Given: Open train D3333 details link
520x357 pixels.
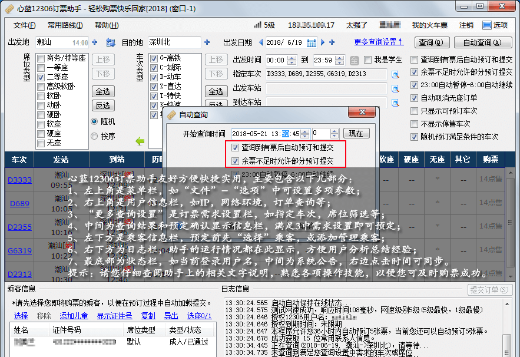Looking at the screenshot, I should (x=19, y=180).
